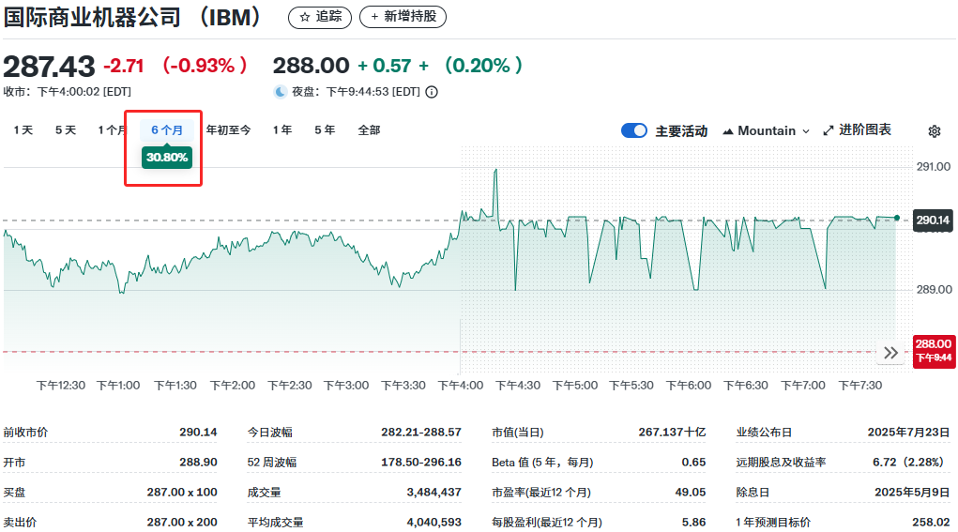
Task: Select the 1年 time range tab
Action: click(x=282, y=130)
